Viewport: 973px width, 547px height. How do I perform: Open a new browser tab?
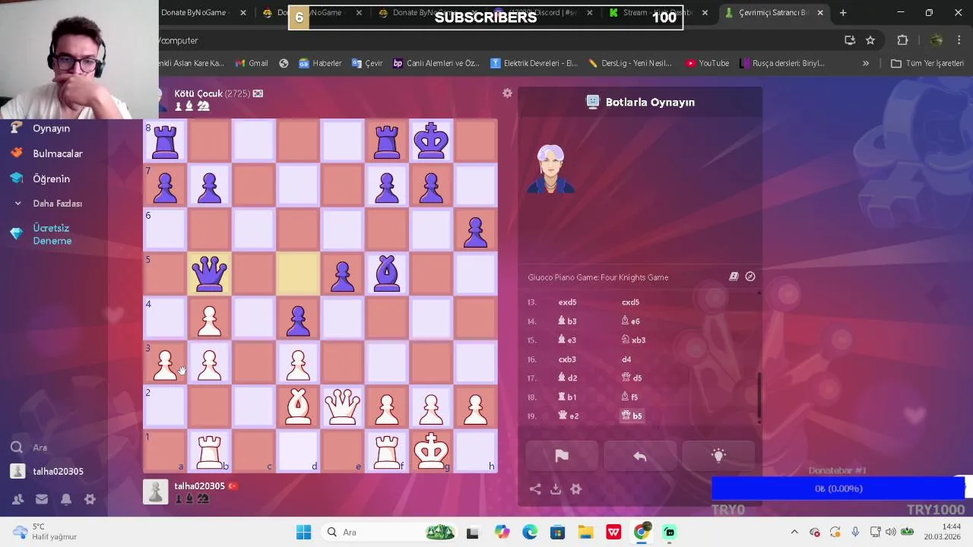pos(843,12)
